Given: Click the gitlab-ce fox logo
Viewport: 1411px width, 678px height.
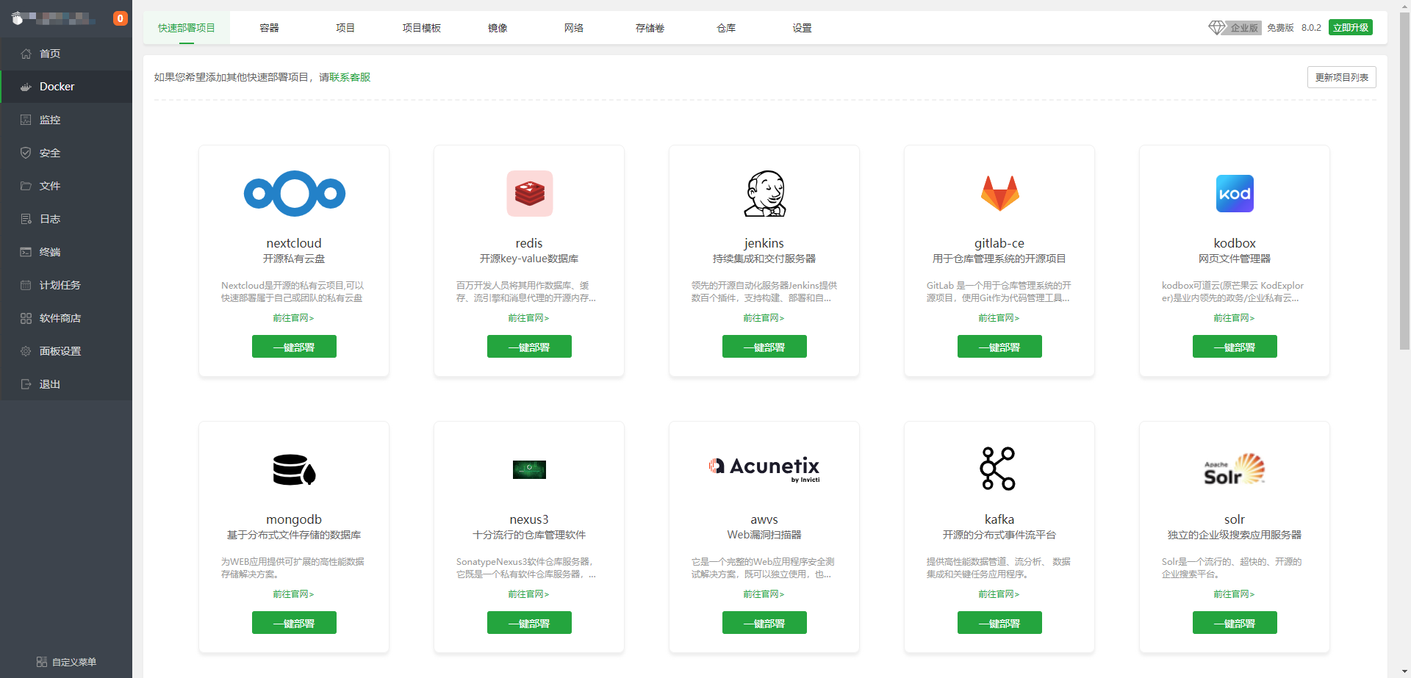Looking at the screenshot, I should click(999, 194).
